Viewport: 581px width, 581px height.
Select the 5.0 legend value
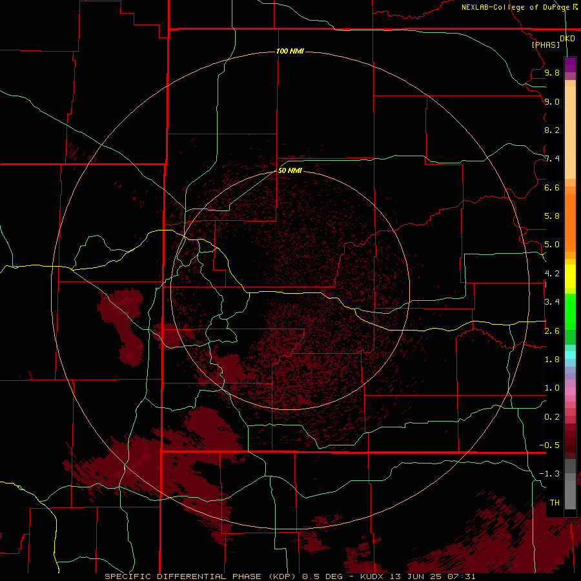[x=552, y=245]
